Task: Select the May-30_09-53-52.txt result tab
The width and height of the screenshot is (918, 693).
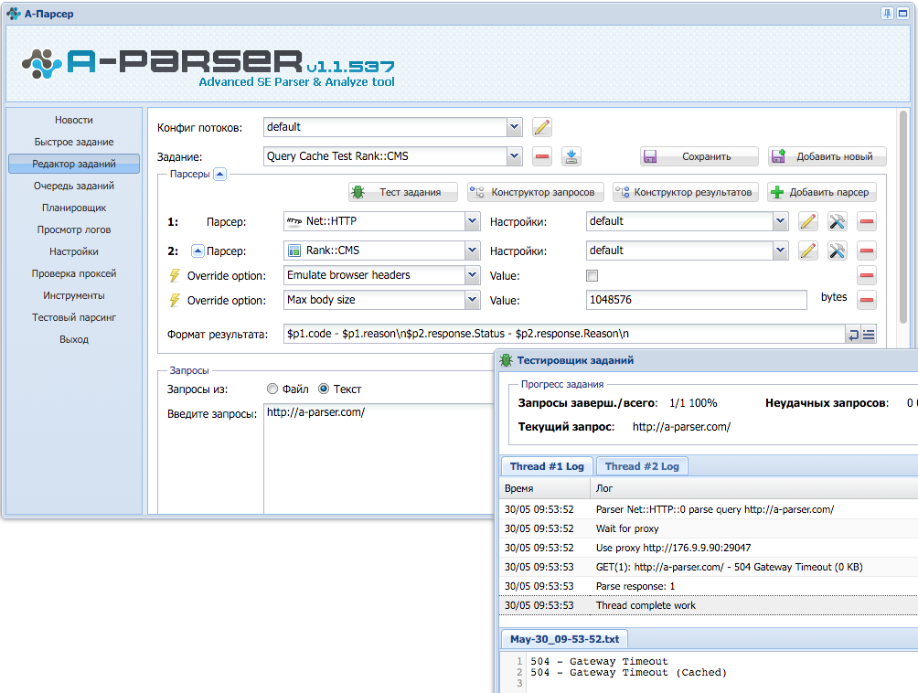Action: 564,639
